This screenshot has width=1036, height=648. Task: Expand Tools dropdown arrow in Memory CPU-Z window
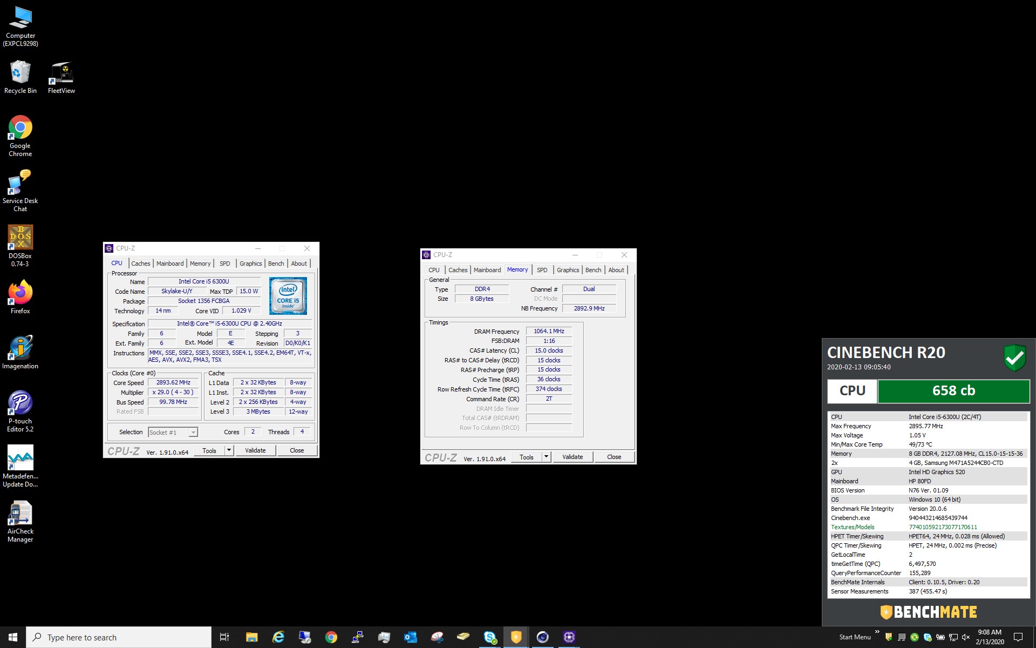tap(546, 457)
